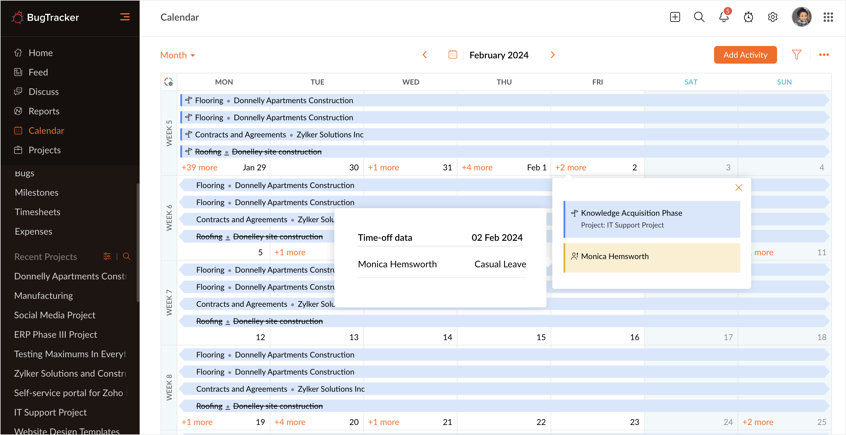The image size is (846, 435).
Task: Click the Add Activity button
Action: [x=745, y=55]
